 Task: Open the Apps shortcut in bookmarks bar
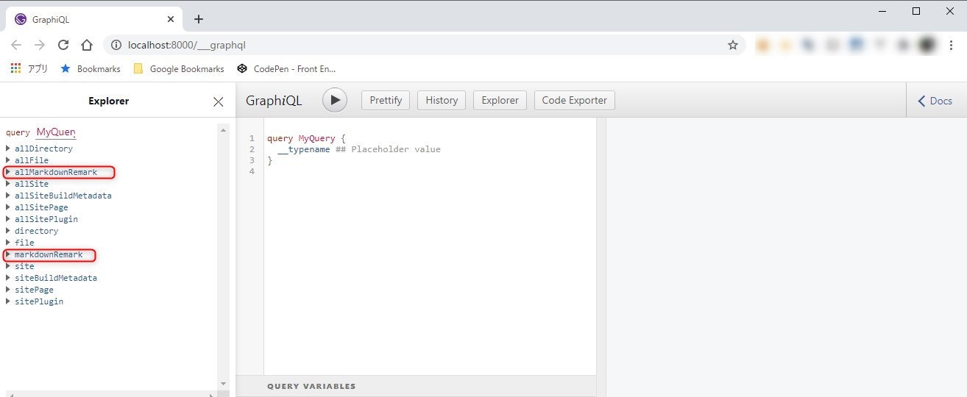click(29, 68)
